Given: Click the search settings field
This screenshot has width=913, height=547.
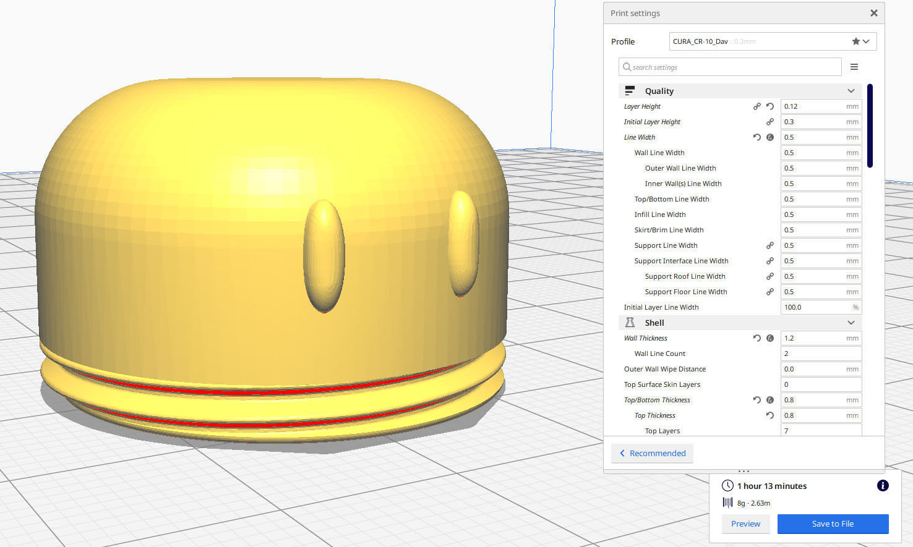Looking at the screenshot, I should point(730,67).
